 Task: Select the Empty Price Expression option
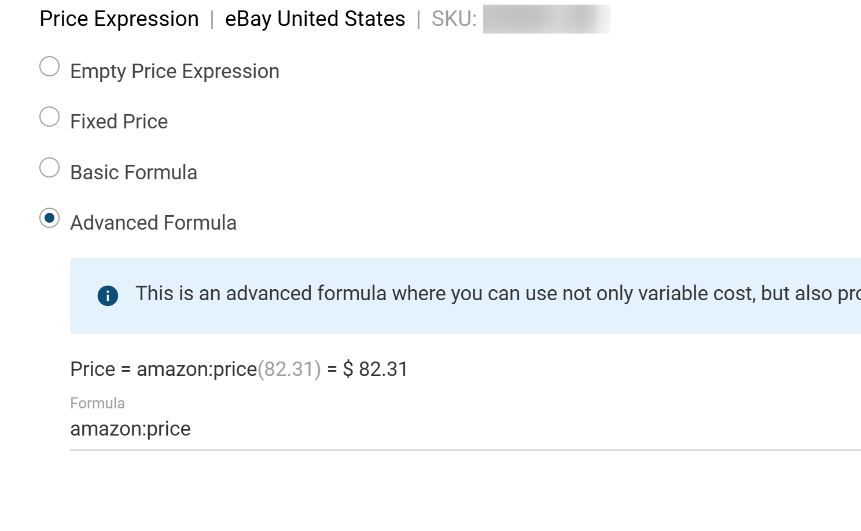click(x=50, y=67)
